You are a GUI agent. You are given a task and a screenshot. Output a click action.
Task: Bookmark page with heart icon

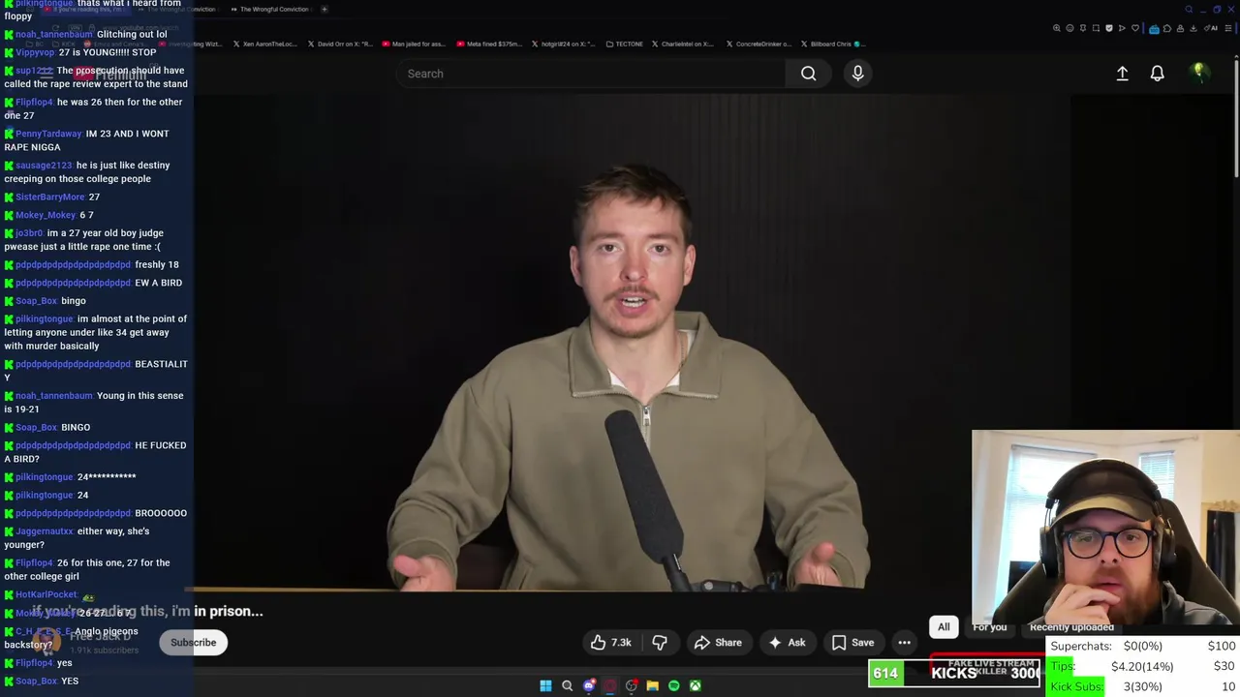[x=1135, y=28]
